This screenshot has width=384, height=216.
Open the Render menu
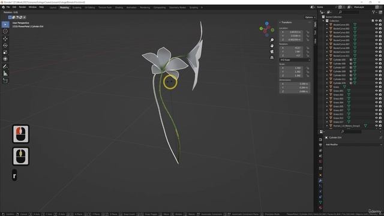tap(22, 7)
